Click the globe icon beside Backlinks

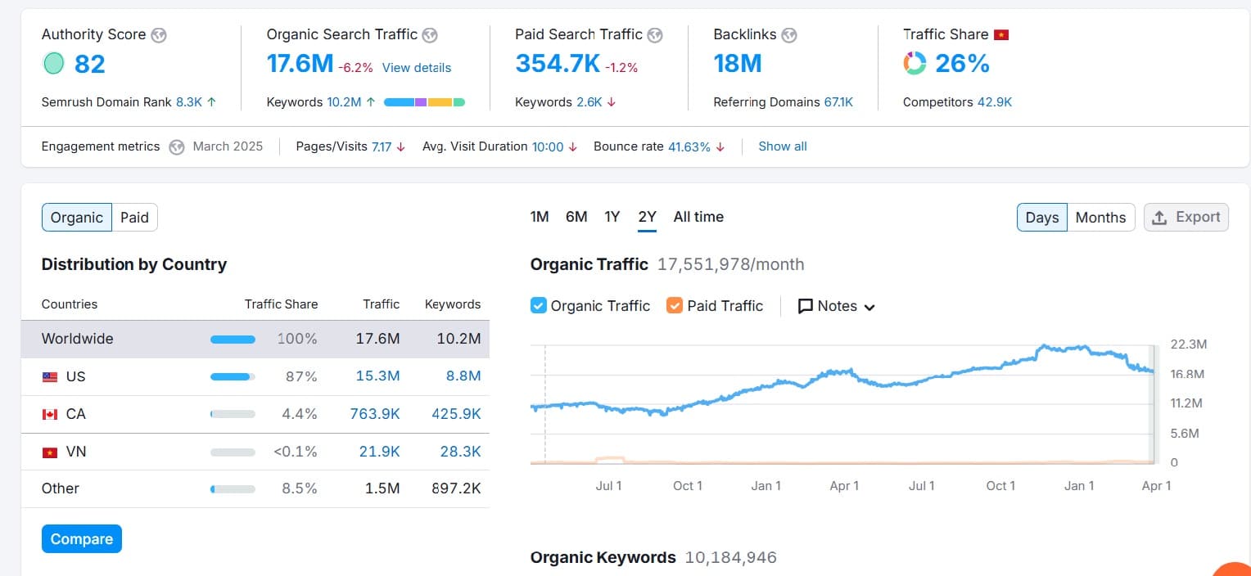(x=789, y=35)
